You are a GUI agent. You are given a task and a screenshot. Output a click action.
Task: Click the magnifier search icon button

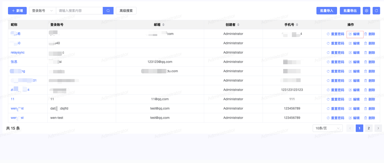click(108, 11)
